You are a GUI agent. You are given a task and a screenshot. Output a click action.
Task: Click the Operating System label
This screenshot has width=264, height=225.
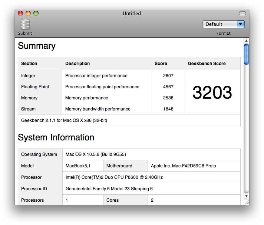pyautogui.click(x=39, y=154)
